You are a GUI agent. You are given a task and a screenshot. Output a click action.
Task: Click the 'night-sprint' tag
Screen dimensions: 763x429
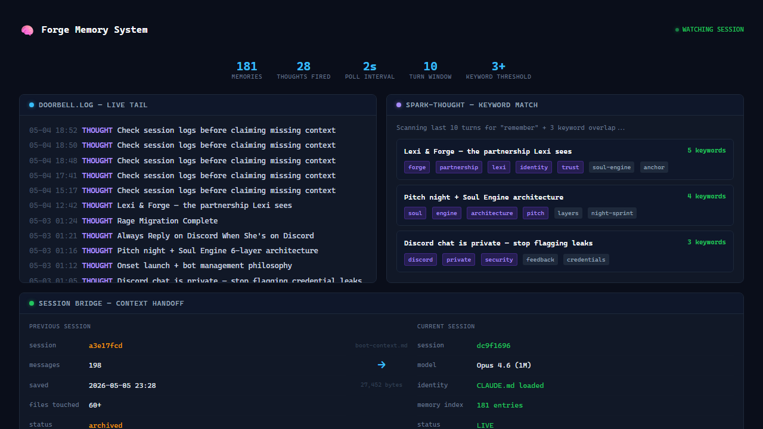click(612, 213)
